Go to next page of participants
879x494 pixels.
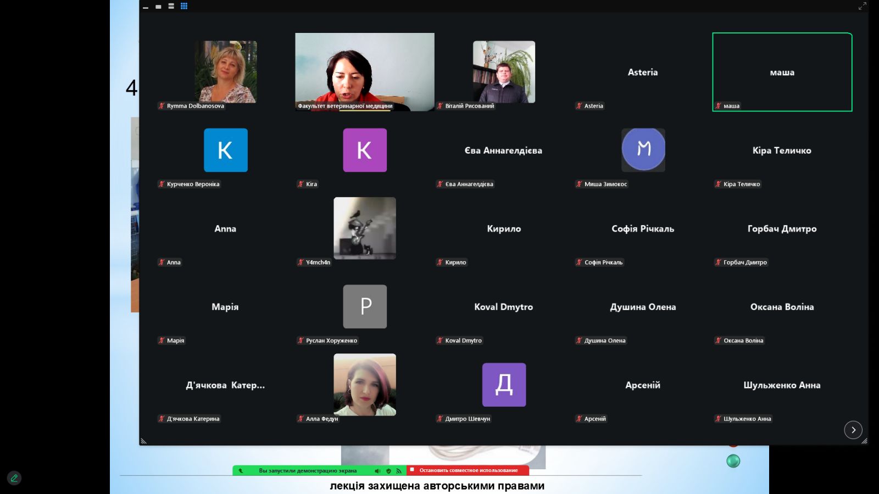(x=853, y=430)
